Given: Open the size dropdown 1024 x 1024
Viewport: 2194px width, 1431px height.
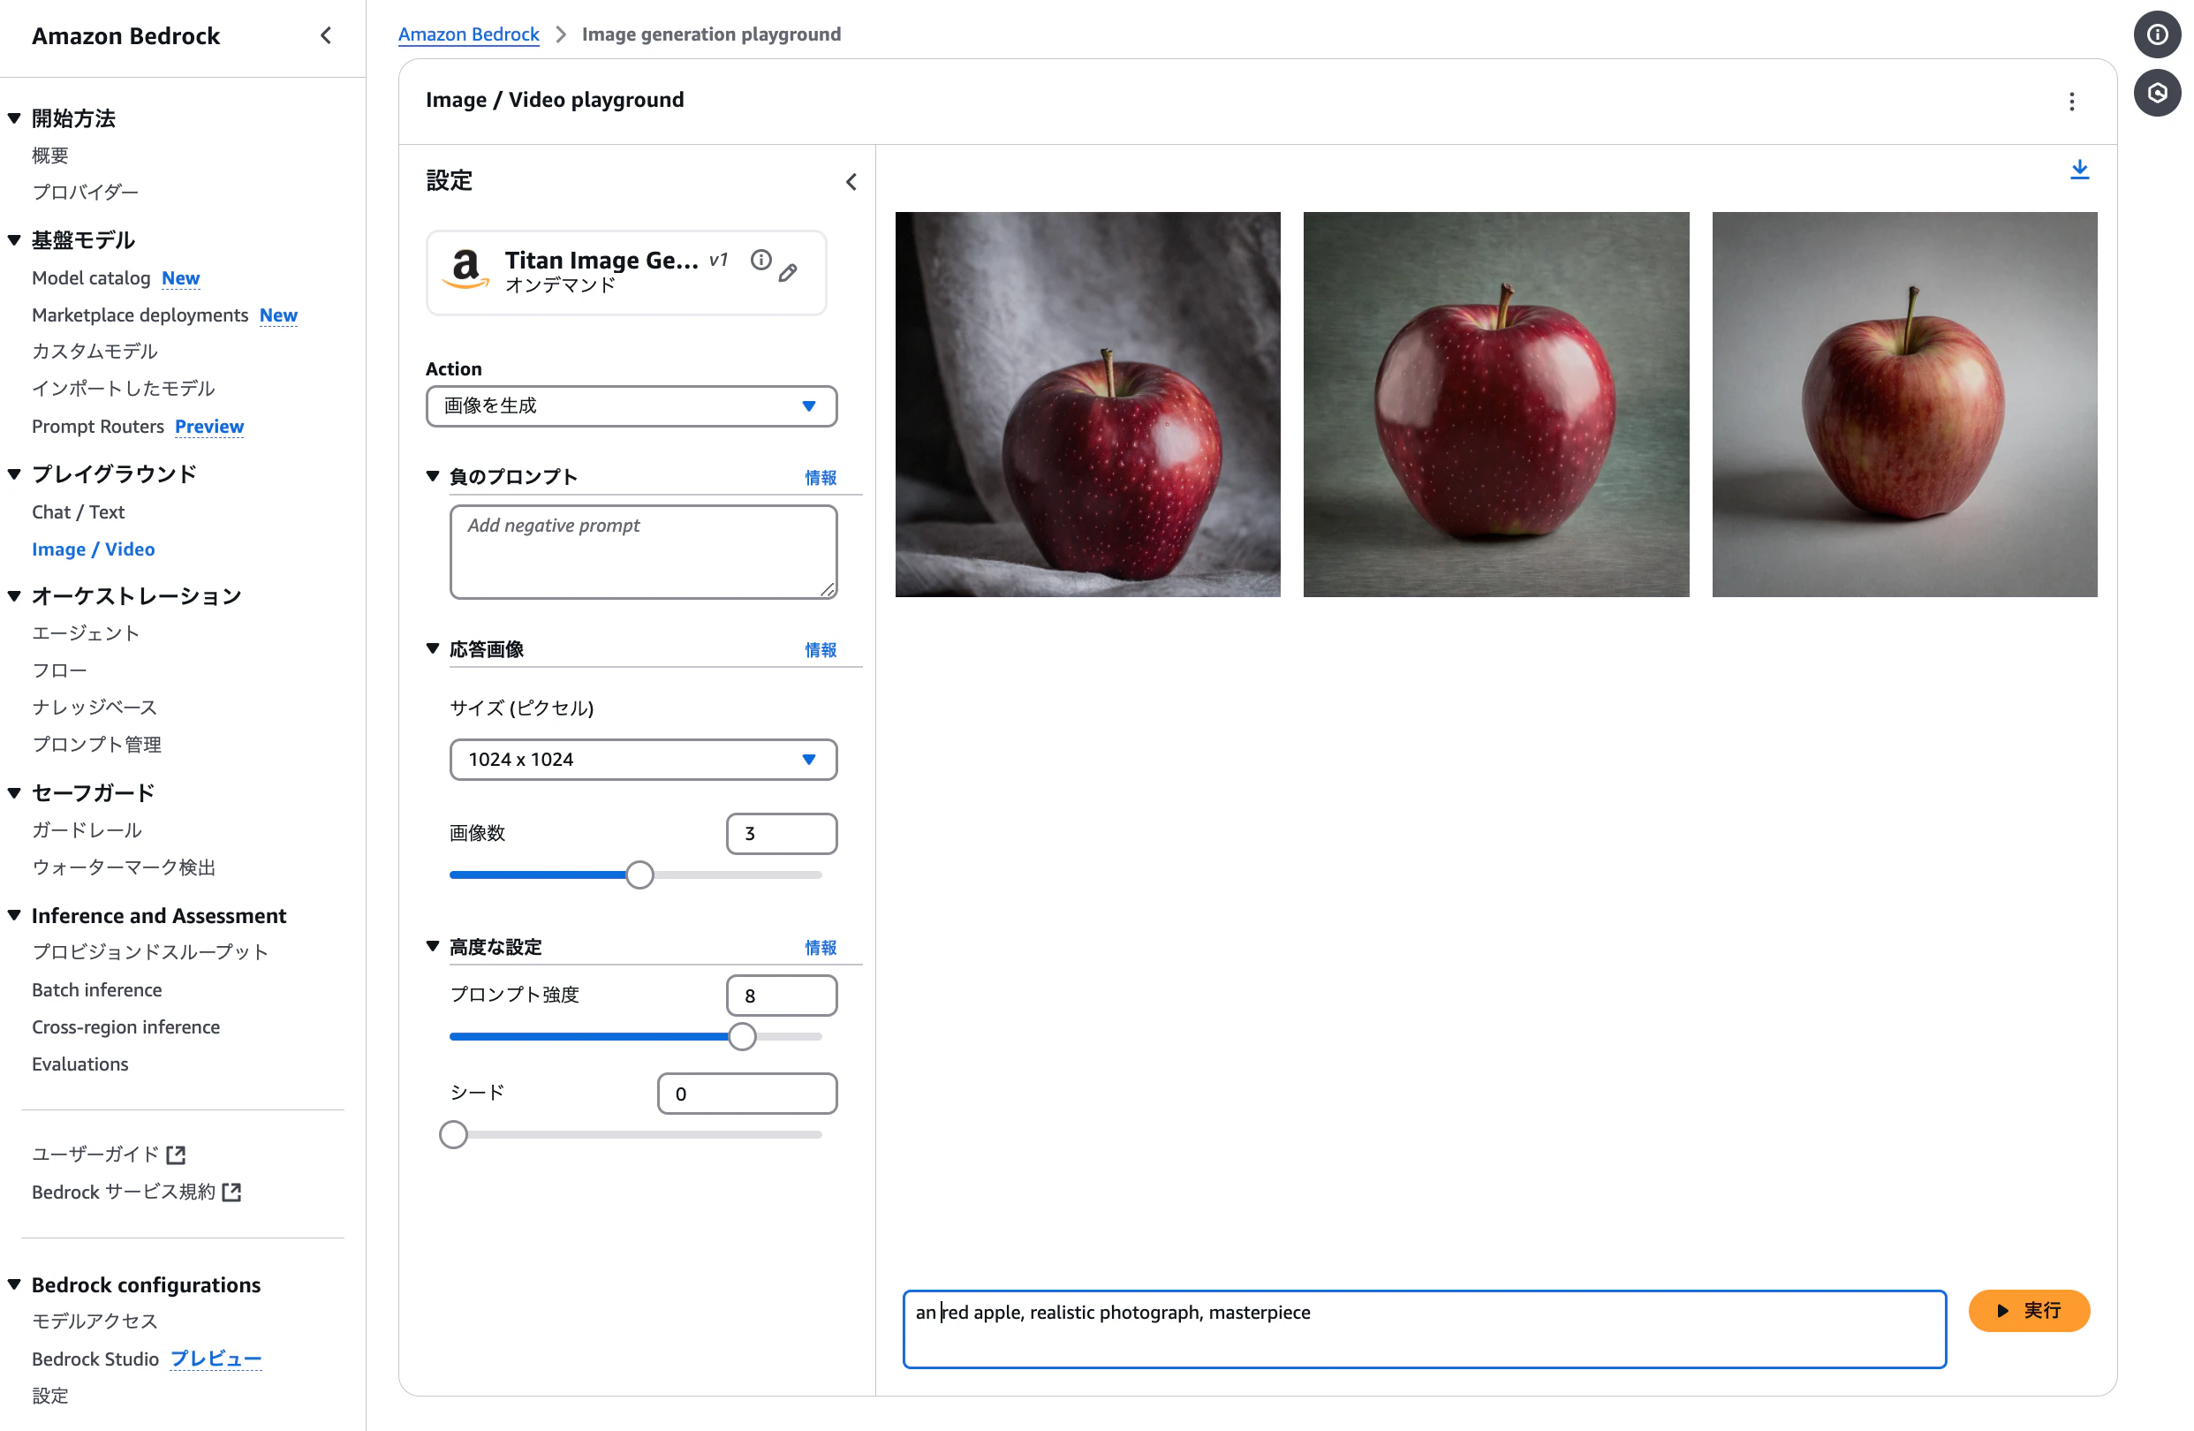Looking at the screenshot, I should pyautogui.click(x=644, y=759).
